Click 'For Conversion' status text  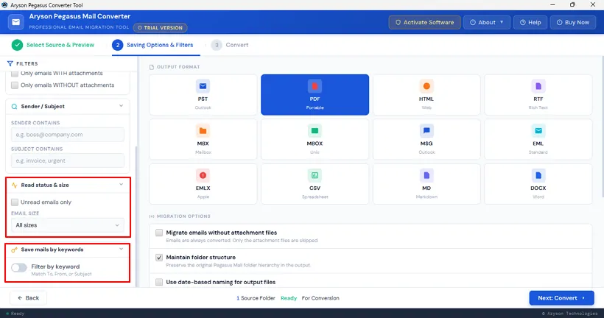[320, 298]
